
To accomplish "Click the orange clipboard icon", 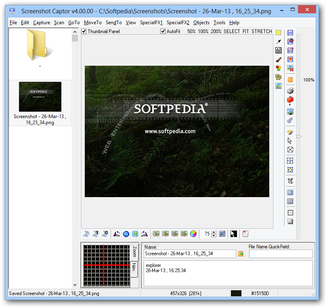I will click(290, 79).
